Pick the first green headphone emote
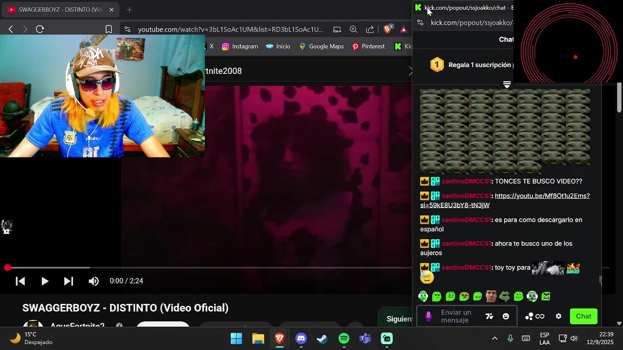 pyautogui.click(x=423, y=296)
